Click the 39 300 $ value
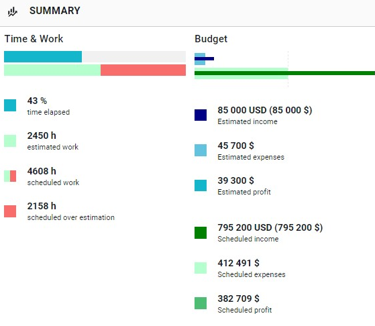This screenshot has height=326, width=375. coord(236,180)
